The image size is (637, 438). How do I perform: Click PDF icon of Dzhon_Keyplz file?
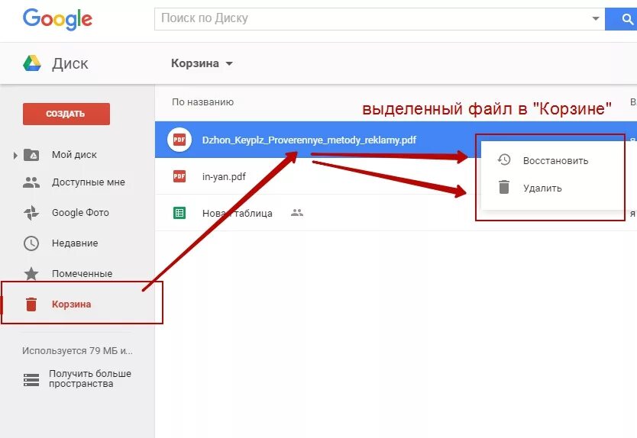179,140
